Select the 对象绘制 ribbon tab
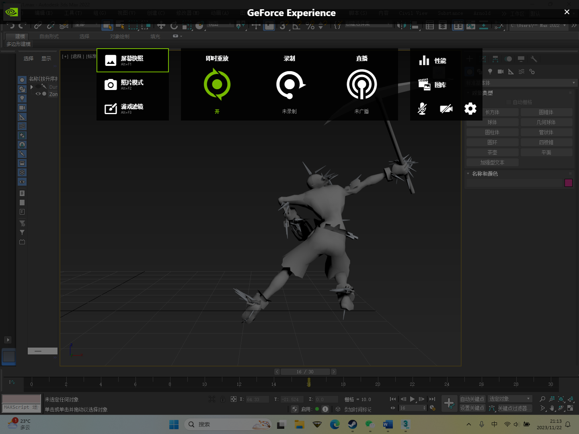This screenshot has height=434, width=579. point(120,36)
